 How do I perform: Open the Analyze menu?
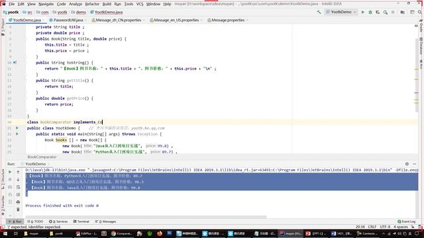76,4
